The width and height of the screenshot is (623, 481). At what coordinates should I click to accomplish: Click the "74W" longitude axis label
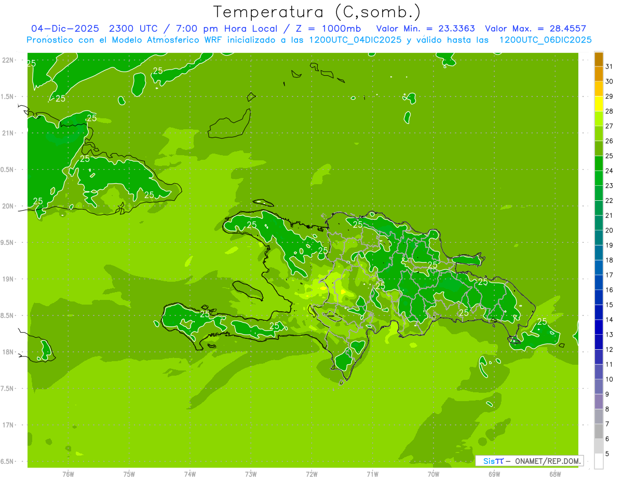tap(190, 474)
